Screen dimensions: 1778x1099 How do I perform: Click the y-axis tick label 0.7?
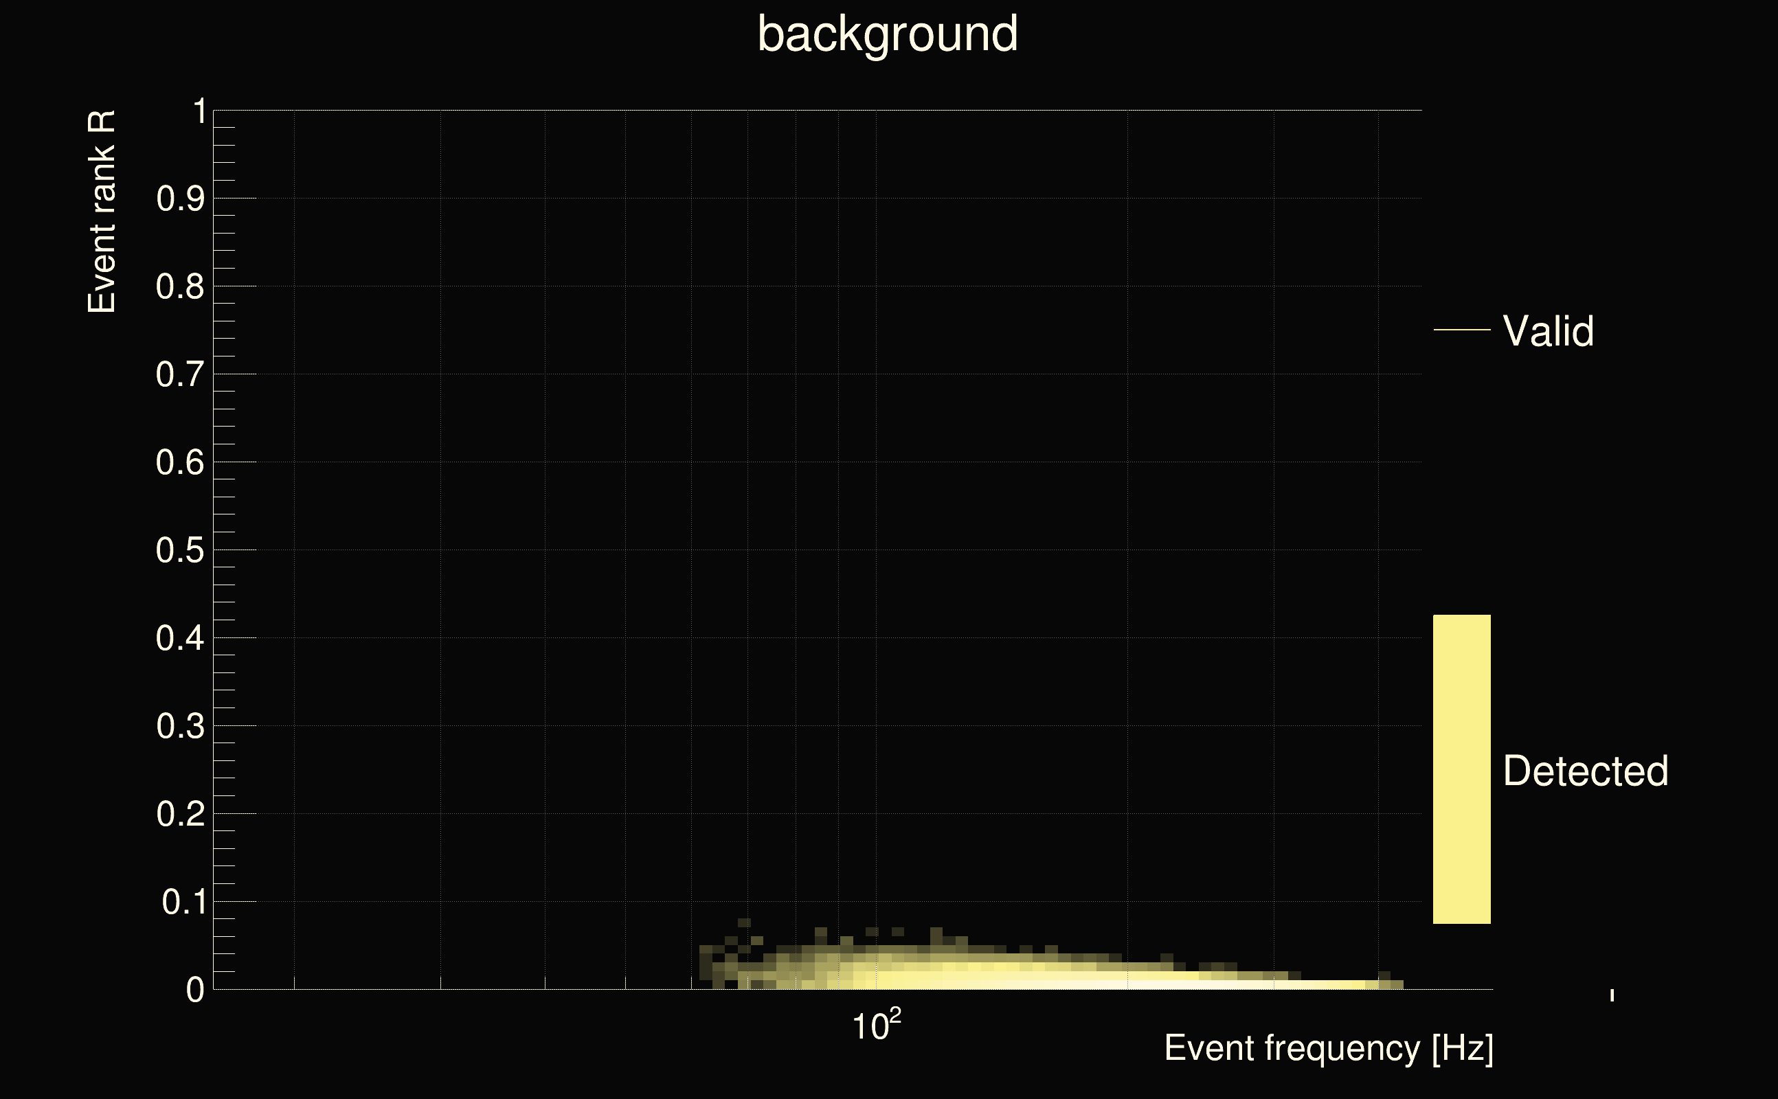180,375
